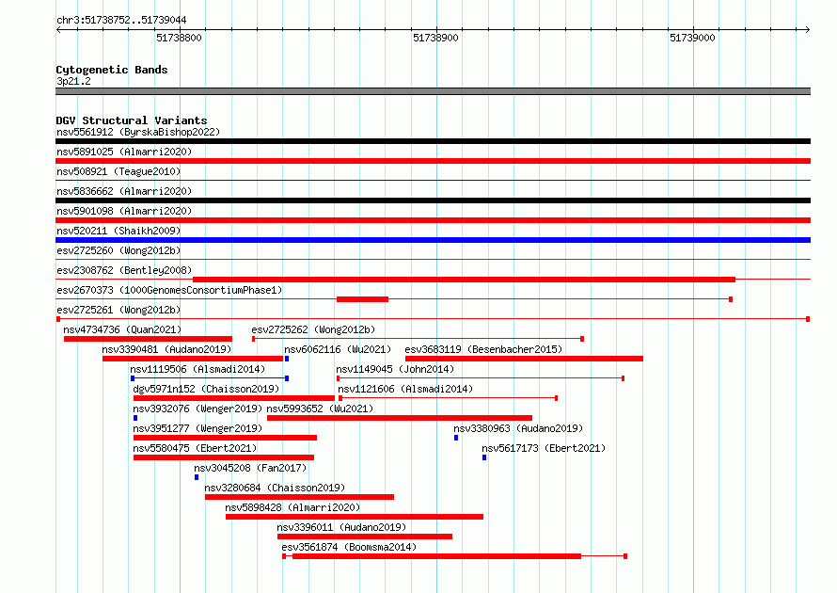This screenshot has height=593, width=837.
Task: Click the thick blue bar under nsv520211
Action: pos(433,240)
